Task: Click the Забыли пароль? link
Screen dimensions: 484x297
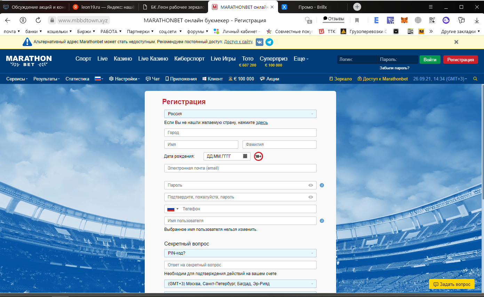Action: click(395, 68)
